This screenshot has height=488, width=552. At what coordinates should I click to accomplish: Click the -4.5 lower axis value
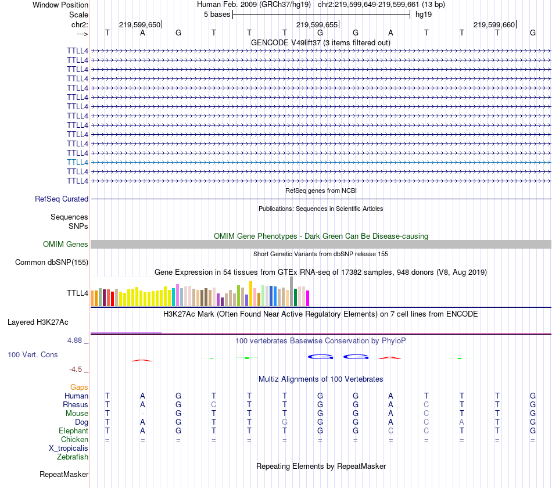tap(76, 369)
